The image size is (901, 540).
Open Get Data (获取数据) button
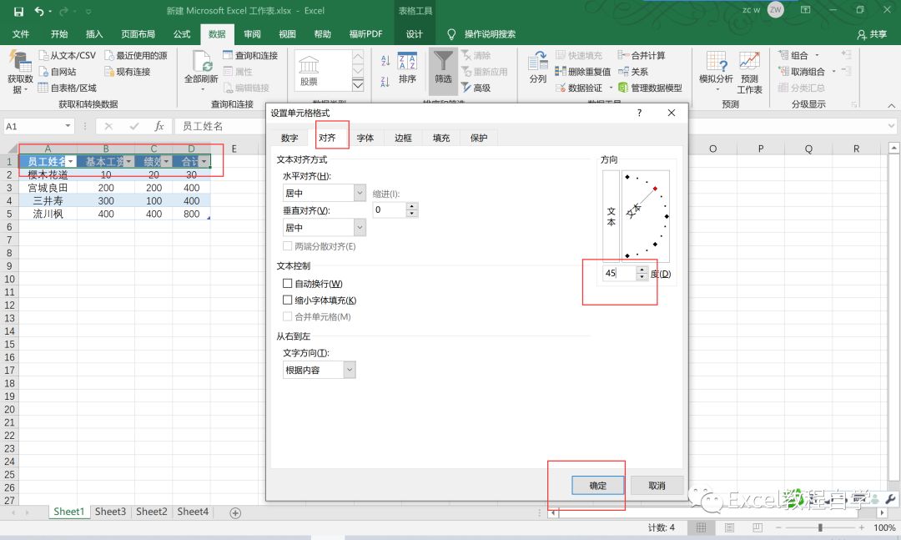click(x=19, y=73)
